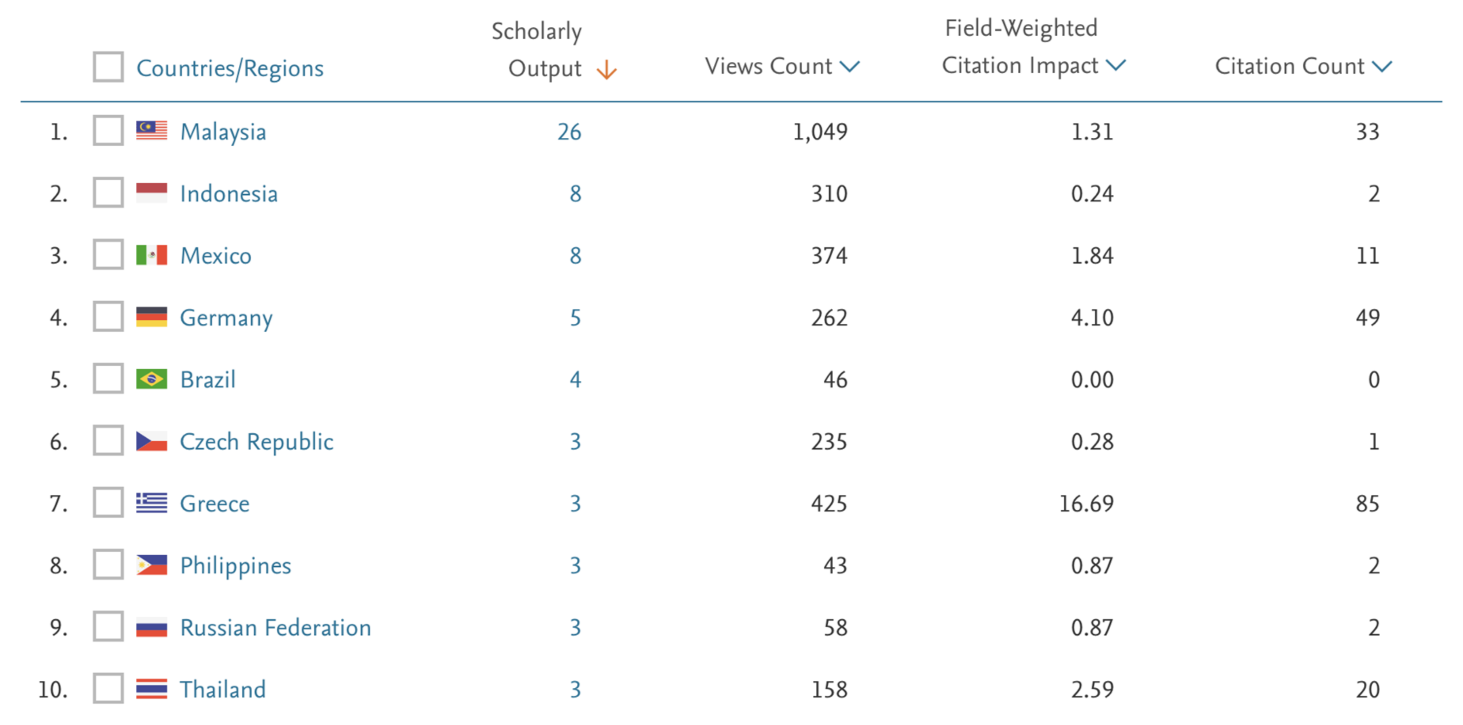Click the Greece flag icon

152,503
